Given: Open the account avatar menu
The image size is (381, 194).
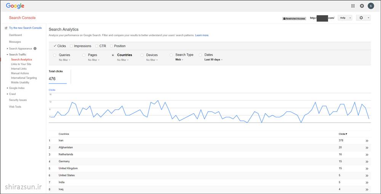Looking at the screenshot, I should pos(371,6).
